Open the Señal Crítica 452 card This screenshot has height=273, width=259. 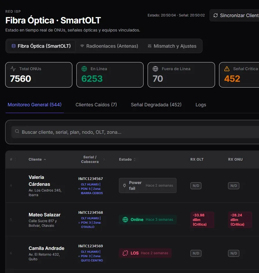click(239, 75)
